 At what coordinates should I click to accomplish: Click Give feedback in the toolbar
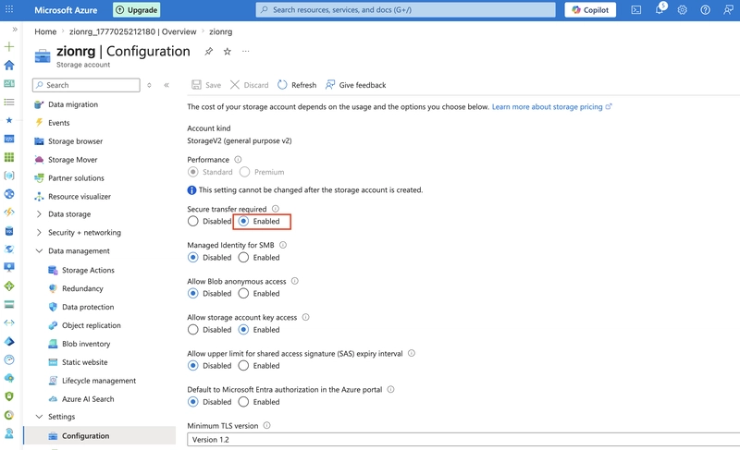pyautogui.click(x=356, y=85)
